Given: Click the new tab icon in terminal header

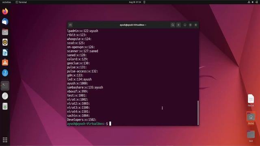Looking at the screenshot, I should pos(70,25).
